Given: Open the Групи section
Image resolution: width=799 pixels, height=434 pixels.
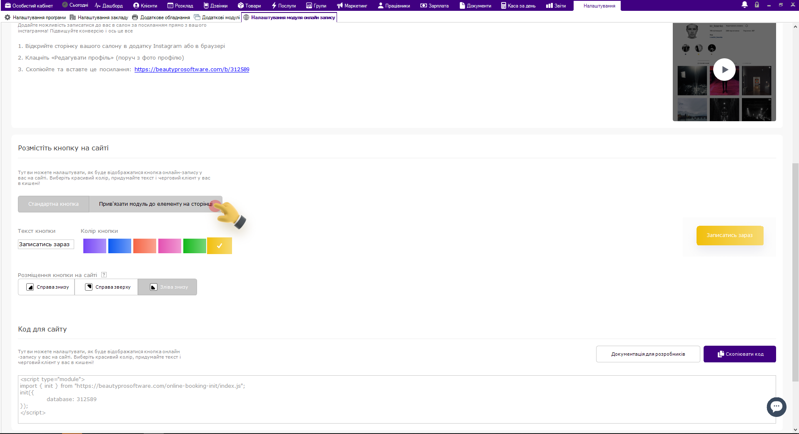Looking at the screenshot, I should 316,5.
